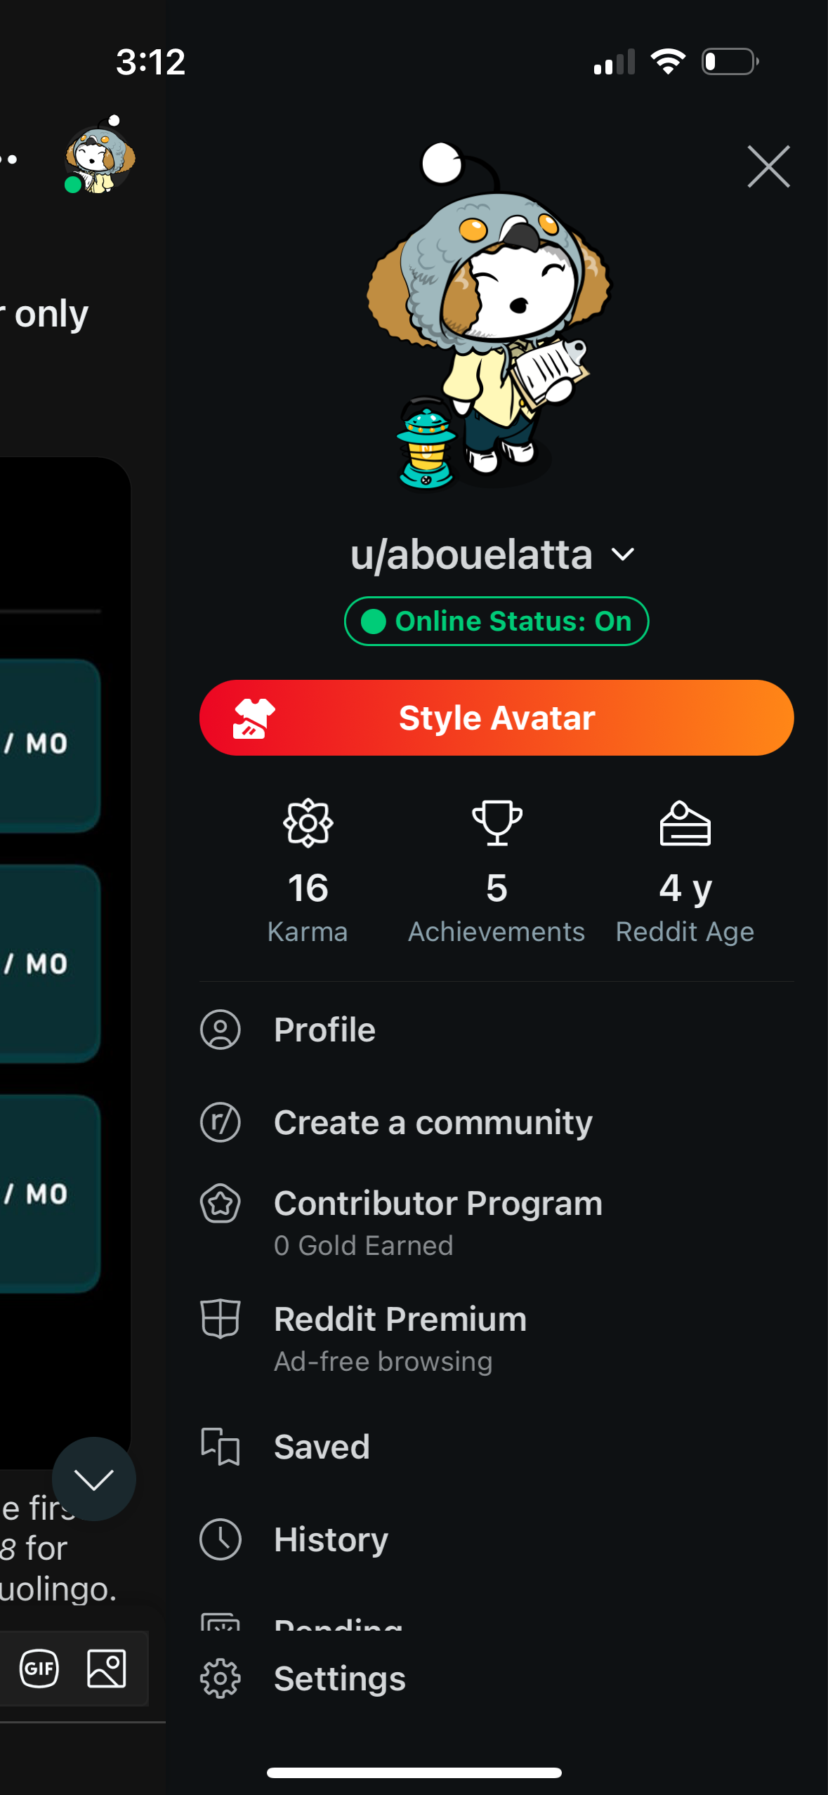Expand the u/abouelatta account switcher chevron
Image resolution: width=828 pixels, height=1795 pixels.
623,555
